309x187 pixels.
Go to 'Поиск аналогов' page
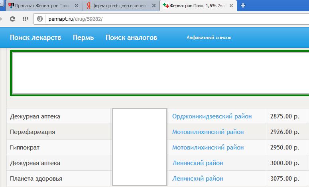(x=131, y=37)
